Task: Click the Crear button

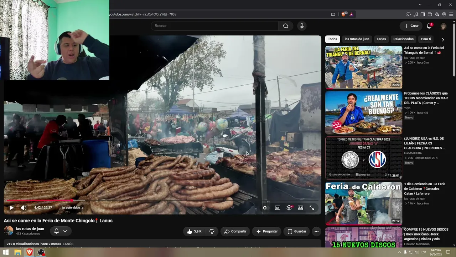Action: tap(411, 26)
